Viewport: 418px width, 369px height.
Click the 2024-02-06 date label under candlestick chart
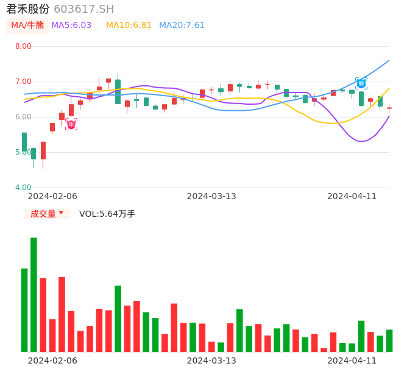53,196
